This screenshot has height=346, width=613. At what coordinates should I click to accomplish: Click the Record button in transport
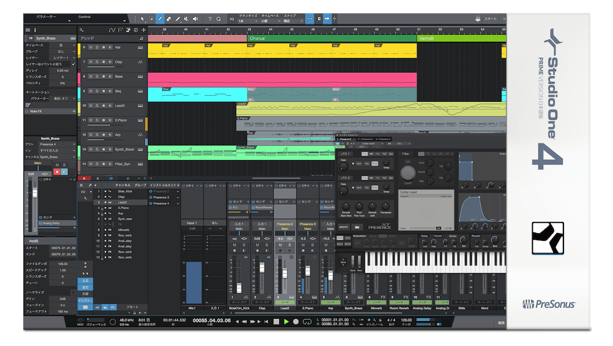pos(296,322)
